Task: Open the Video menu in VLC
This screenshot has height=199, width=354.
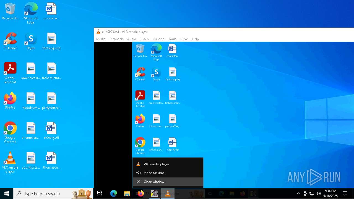Action: click(x=144, y=39)
